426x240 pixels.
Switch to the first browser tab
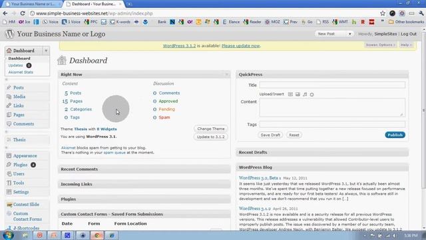[32, 4]
